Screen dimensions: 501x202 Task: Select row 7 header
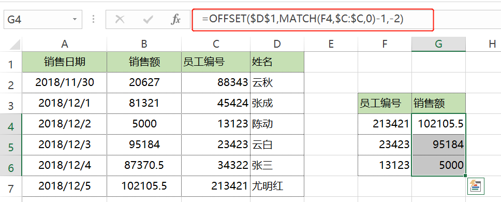(x=11, y=186)
